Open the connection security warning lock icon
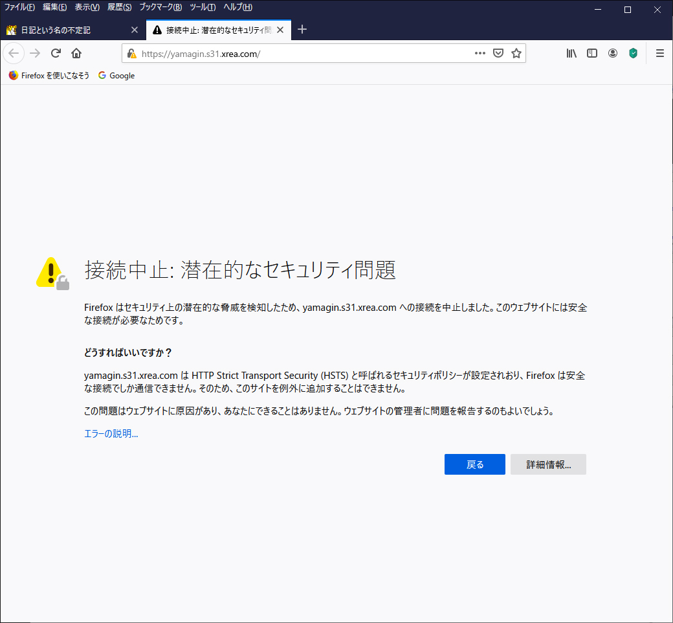This screenshot has height=623, width=673. [x=132, y=54]
